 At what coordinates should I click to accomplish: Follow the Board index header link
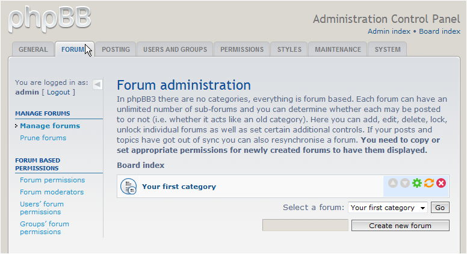[439, 31]
